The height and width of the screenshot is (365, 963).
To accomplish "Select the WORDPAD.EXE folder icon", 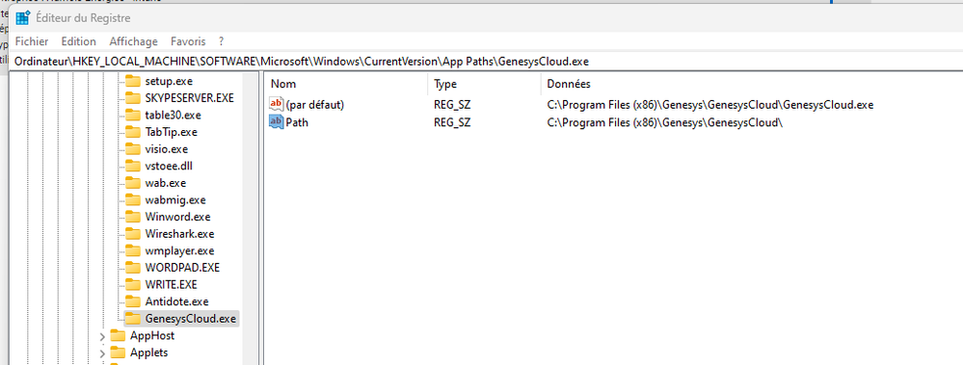I will click(133, 268).
